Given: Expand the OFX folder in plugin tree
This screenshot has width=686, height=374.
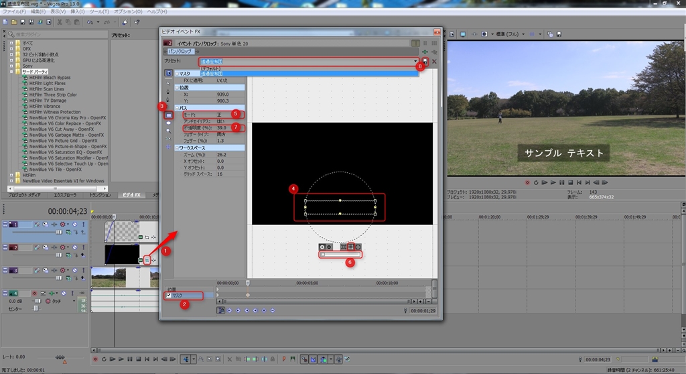Looking at the screenshot, I should [11, 49].
